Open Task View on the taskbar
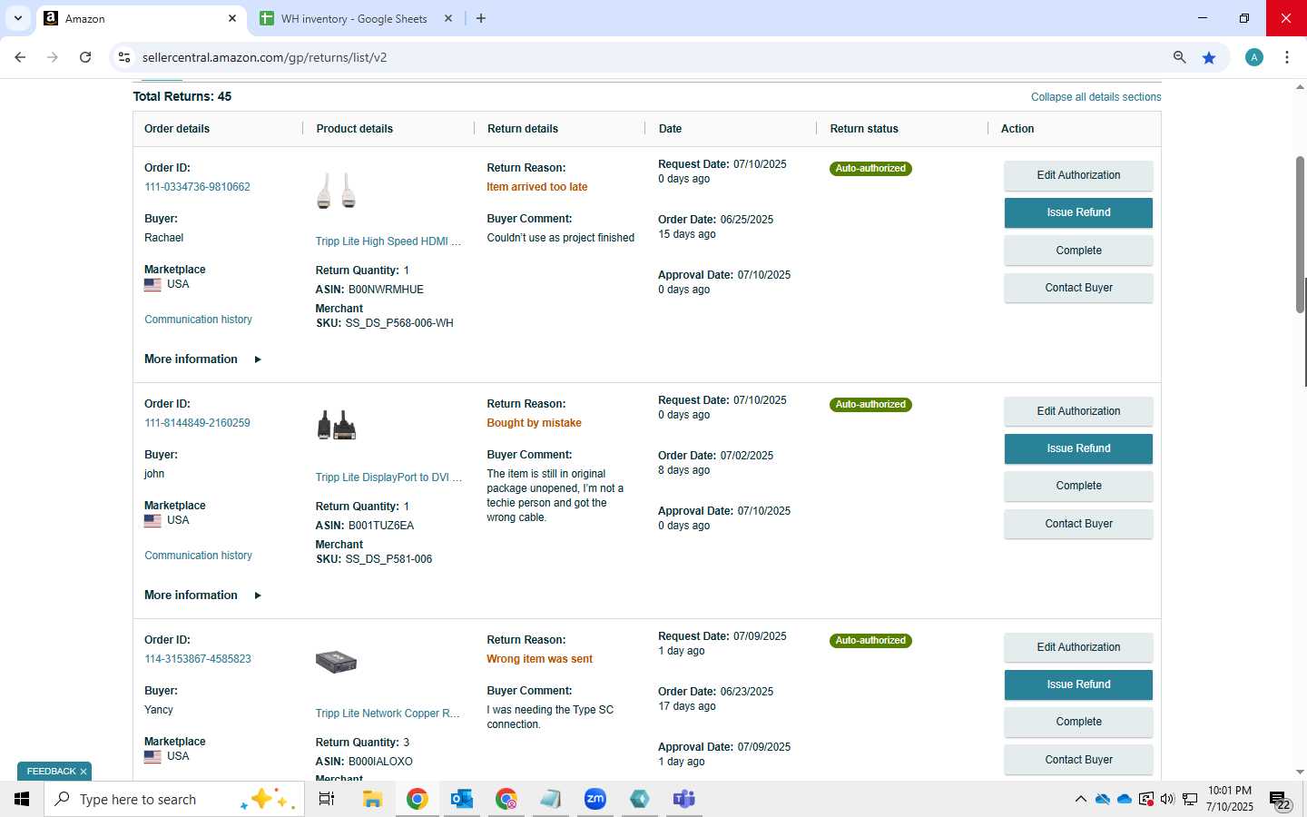 pyautogui.click(x=327, y=799)
